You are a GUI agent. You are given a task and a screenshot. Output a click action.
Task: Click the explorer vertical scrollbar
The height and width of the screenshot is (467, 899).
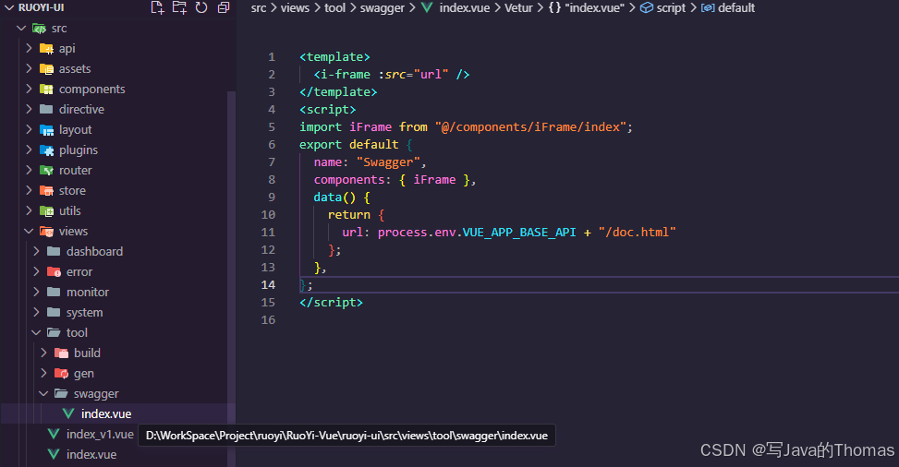(231, 279)
